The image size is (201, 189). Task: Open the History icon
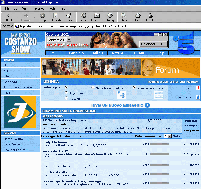(x=110, y=15)
